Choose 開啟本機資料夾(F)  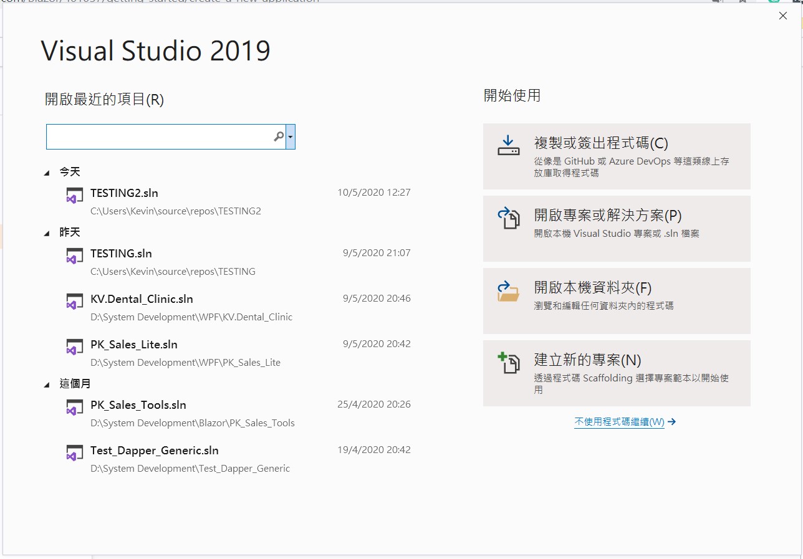(x=617, y=301)
